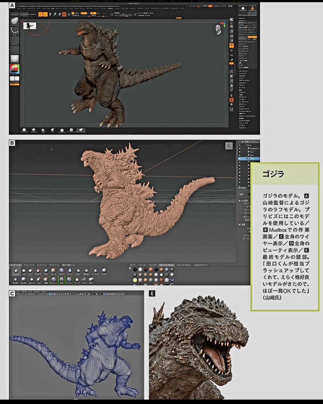Switch to Mudbox Curve Tools tab
The height and width of the screenshot is (404, 323).
(x=42, y=265)
